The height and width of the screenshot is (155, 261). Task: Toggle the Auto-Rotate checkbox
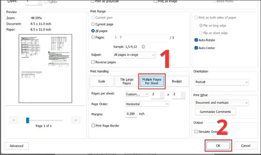click(x=196, y=40)
